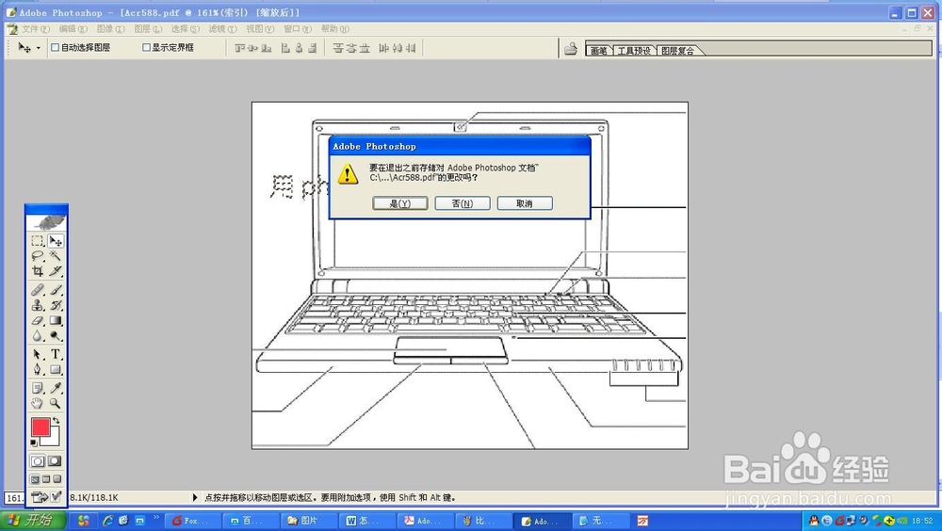Select the Blur tool
This screenshot has width=942, height=531.
tap(38, 336)
